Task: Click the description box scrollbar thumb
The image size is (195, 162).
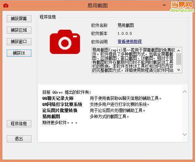Action: coord(178,59)
